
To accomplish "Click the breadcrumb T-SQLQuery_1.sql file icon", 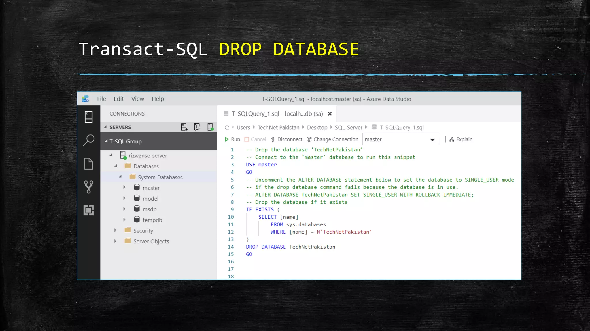I will click(374, 127).
